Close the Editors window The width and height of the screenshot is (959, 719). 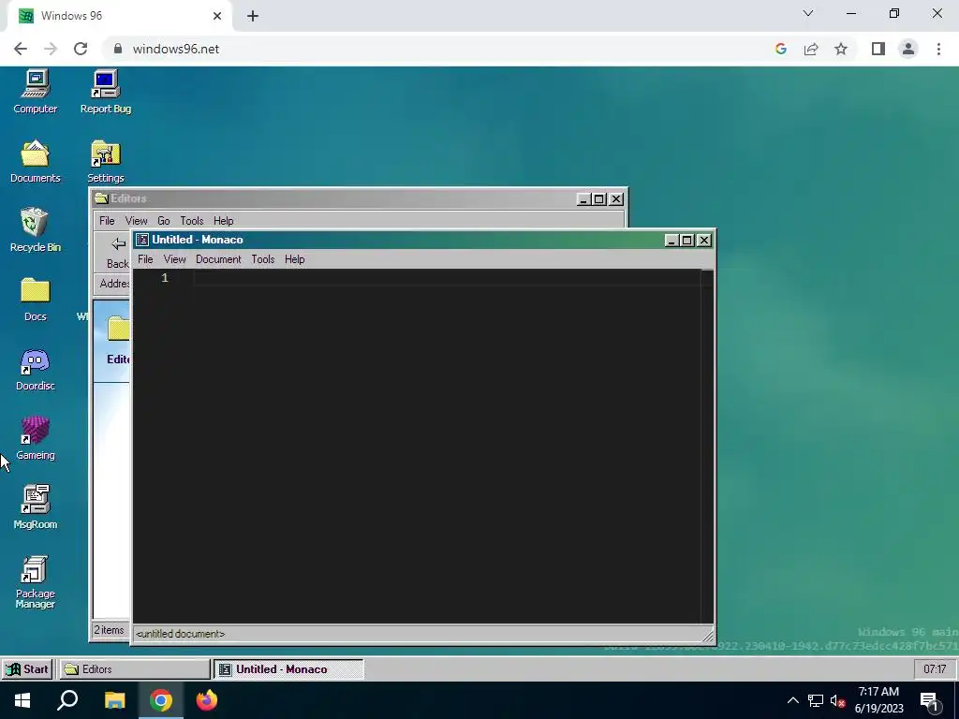pos(616,199)
